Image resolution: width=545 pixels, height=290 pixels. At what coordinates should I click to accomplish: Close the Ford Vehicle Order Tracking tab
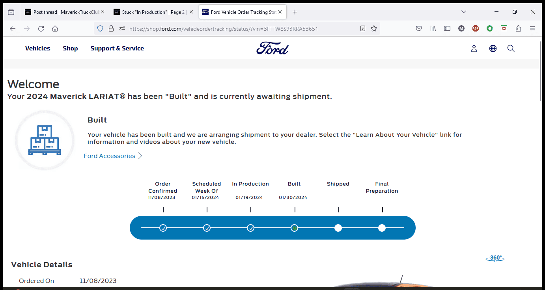pos(280,12)
